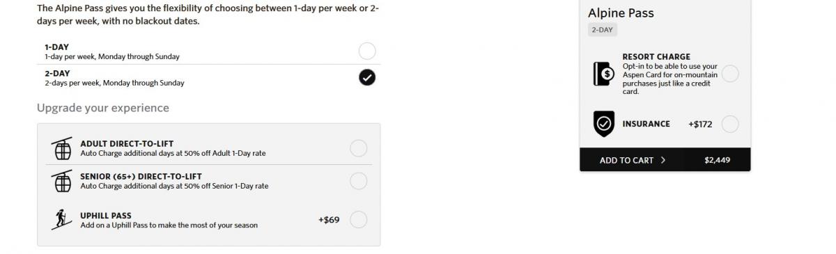
Task: Click the Upgrade your experience heading
Action: (103, 108)
